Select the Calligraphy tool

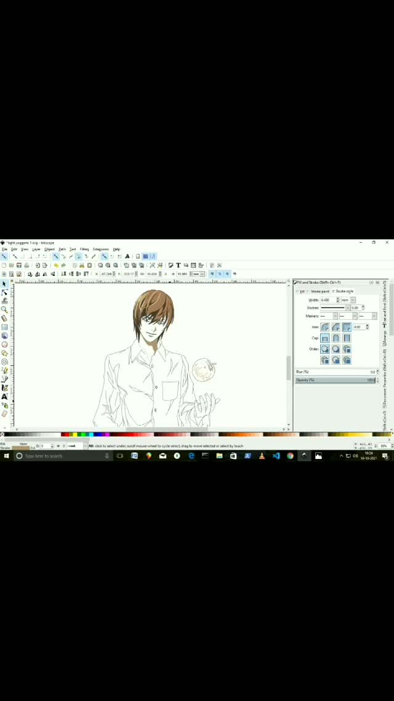click(4, 387)
